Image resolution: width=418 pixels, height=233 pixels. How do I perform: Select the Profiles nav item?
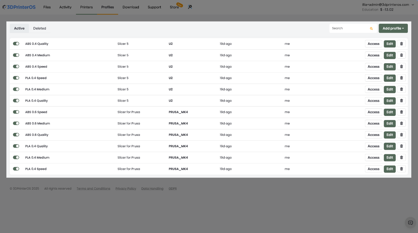[108, 7]
